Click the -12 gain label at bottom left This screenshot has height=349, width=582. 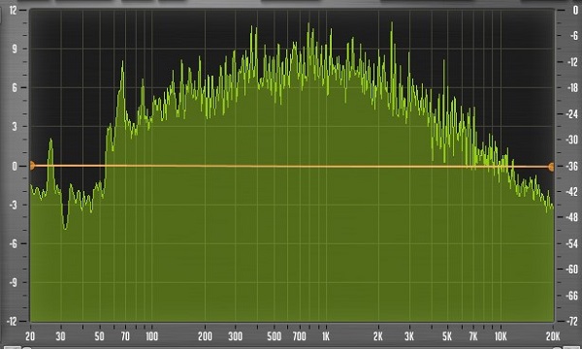(12, 321)
